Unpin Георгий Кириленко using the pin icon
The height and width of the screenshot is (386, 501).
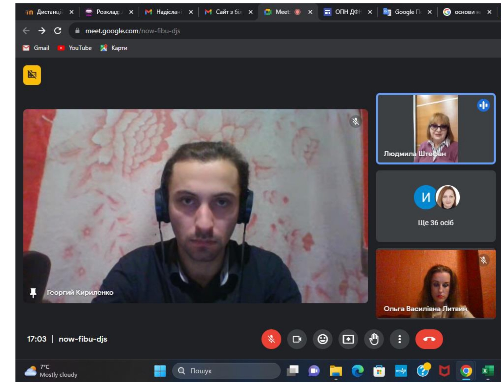[33, 293]
